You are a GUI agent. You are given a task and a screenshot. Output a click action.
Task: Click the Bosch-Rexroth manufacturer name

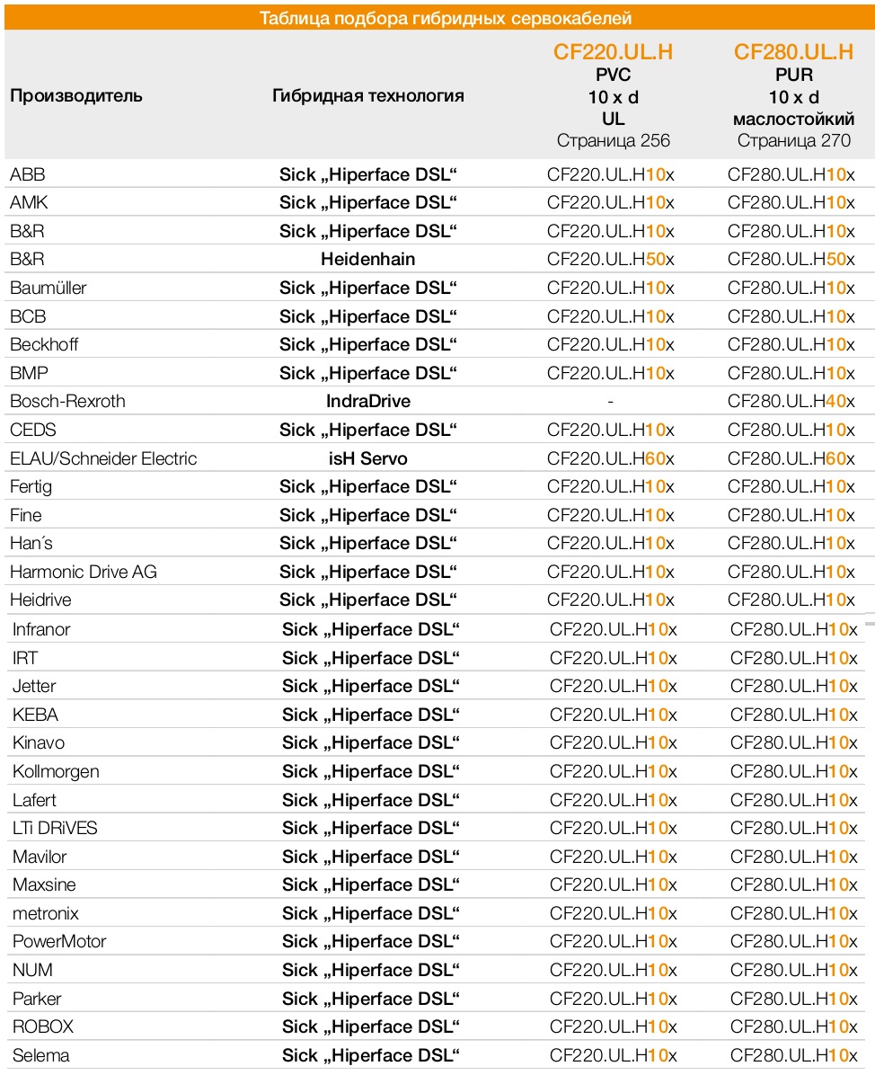pos(67,402)
